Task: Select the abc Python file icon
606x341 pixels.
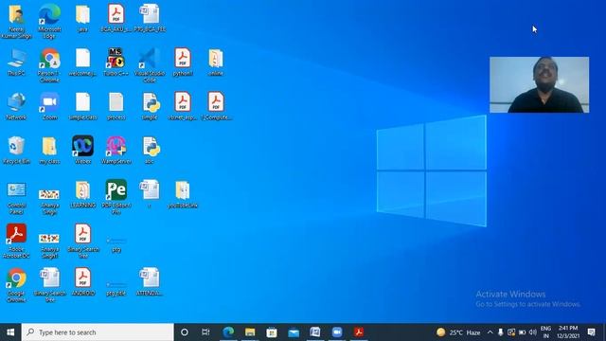Action: pos(150,150)
